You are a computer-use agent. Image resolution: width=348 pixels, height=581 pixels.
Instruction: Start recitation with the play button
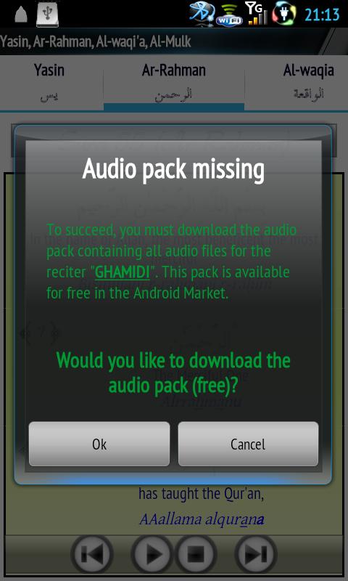click(152, 555)
